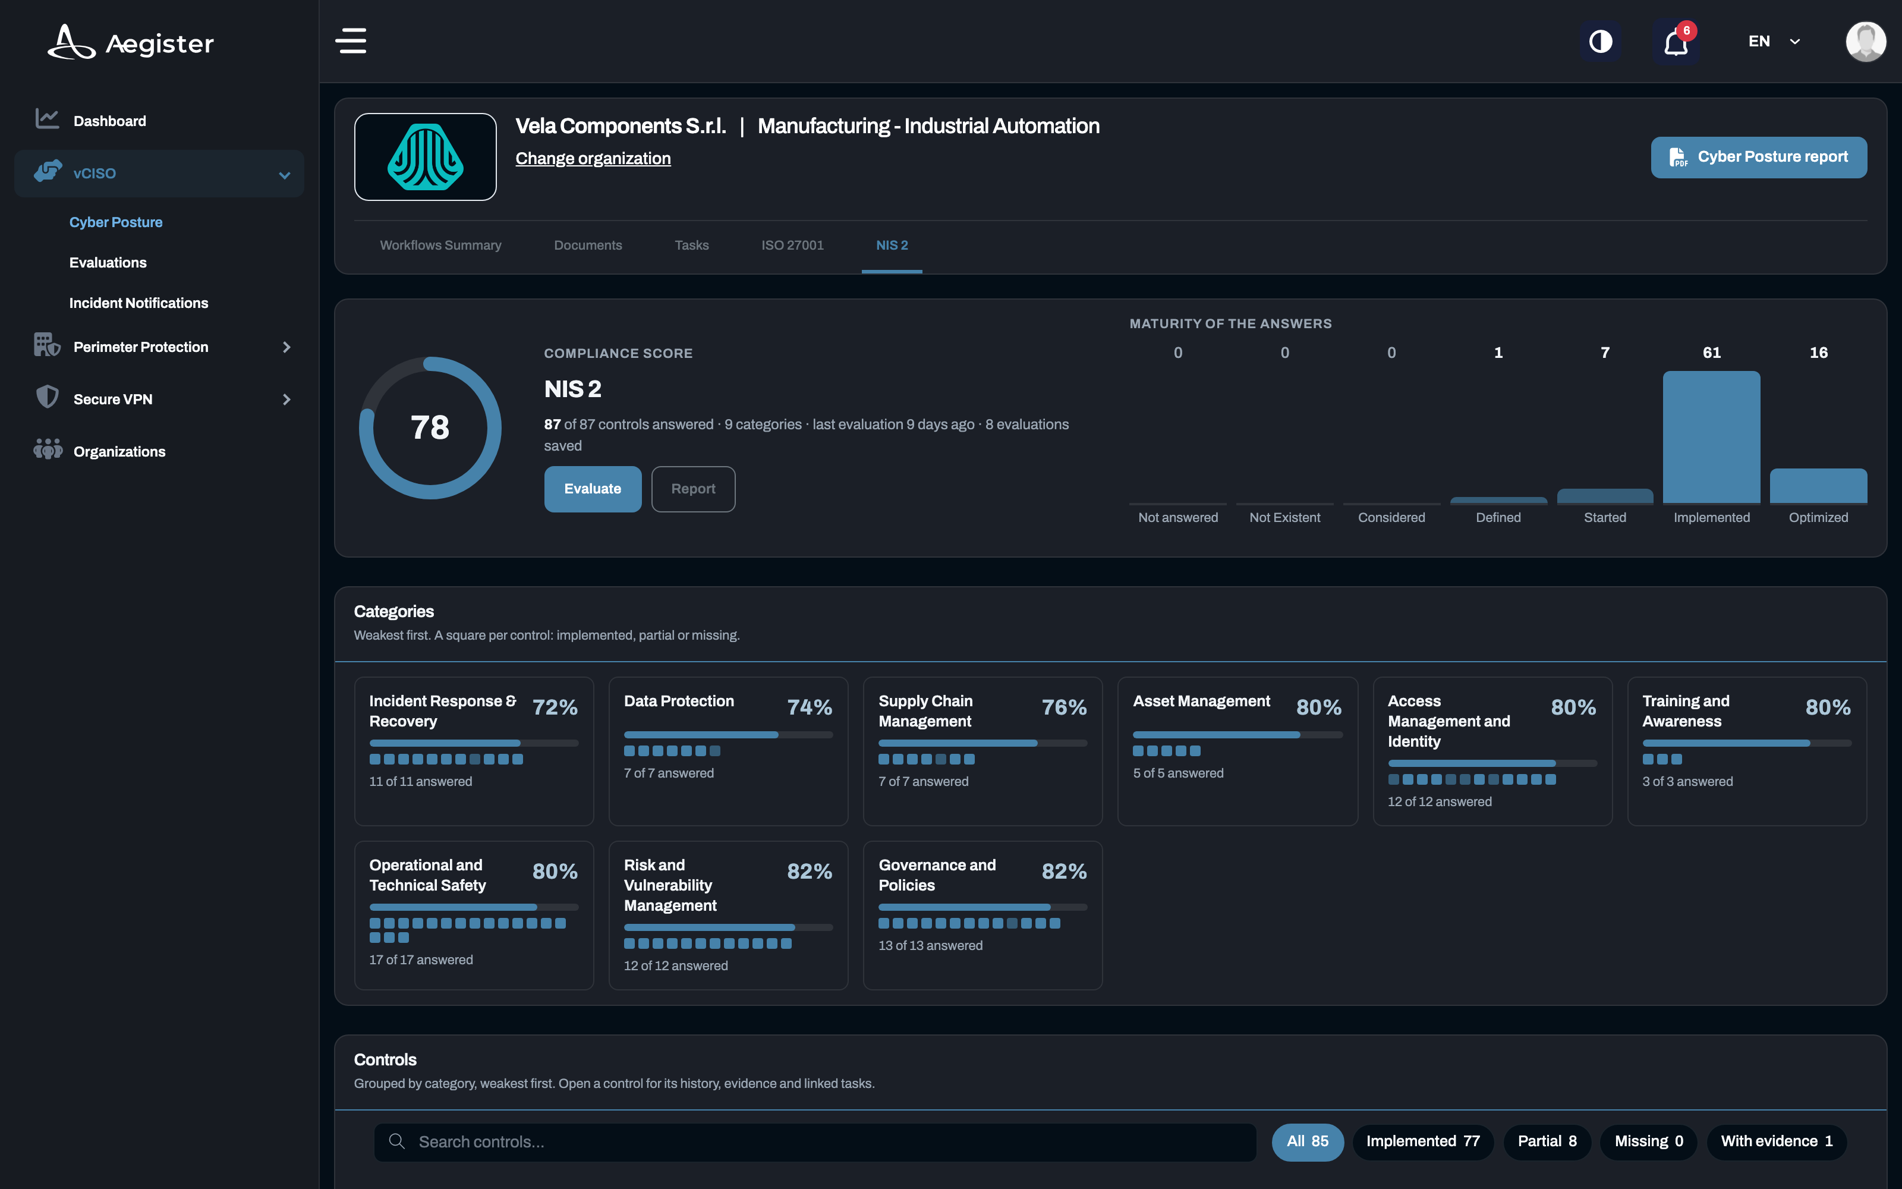Image resolution: width=1902 pixels, height=1189 pixels.
Task: Open the EN language dropdown
Action: click(x=1773, y=41)
